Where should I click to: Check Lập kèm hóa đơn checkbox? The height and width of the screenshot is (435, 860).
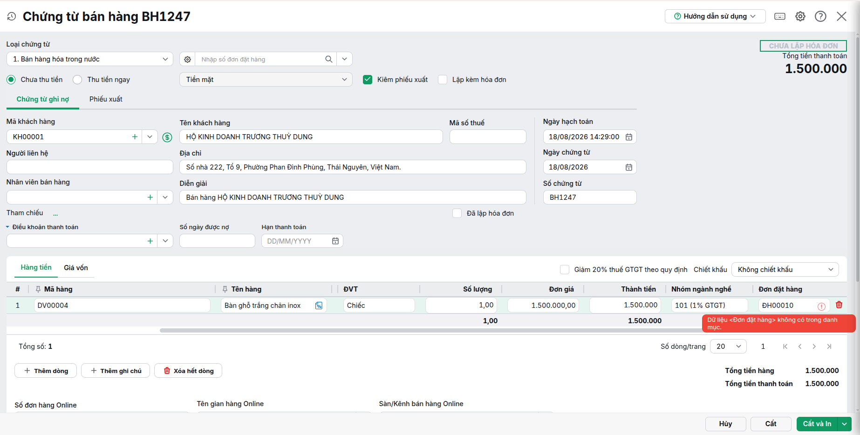[x=443, y=80]
